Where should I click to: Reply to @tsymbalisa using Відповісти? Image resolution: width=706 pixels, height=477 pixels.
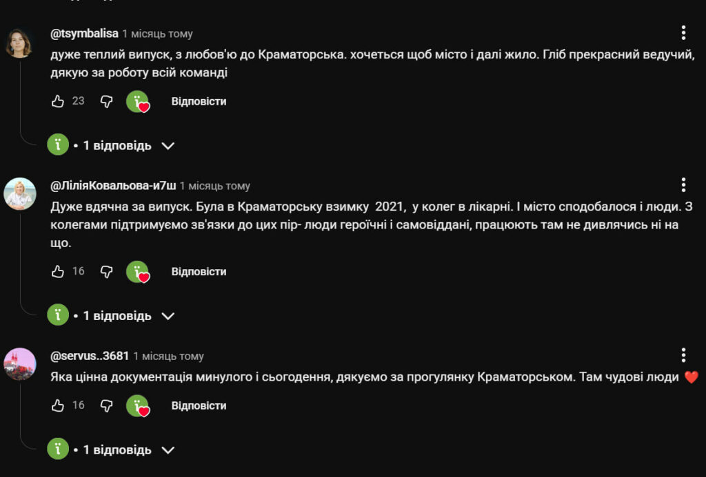pyautogui.click(x=199, y=101)
